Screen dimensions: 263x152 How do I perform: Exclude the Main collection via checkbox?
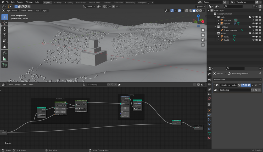[x=250, y=17]
